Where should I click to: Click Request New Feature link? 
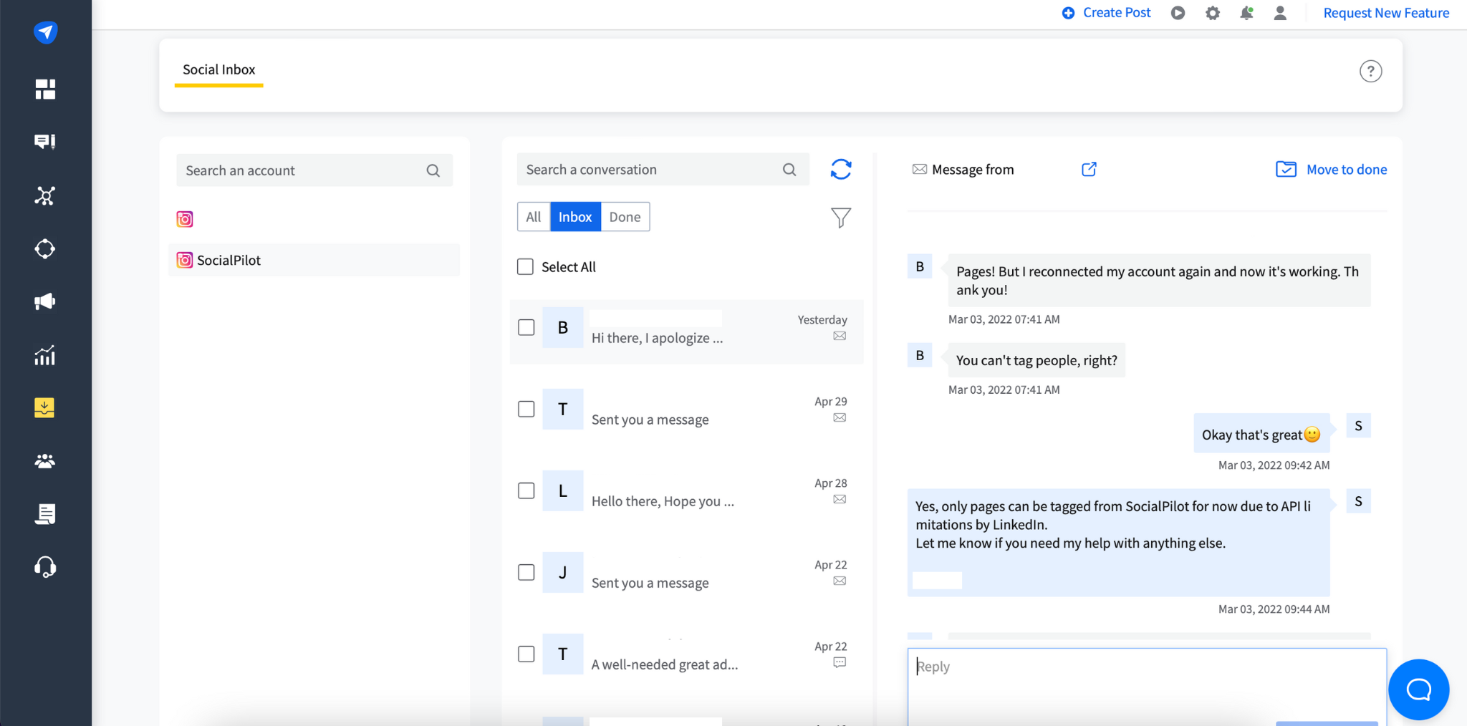[x=1385, y=13]
